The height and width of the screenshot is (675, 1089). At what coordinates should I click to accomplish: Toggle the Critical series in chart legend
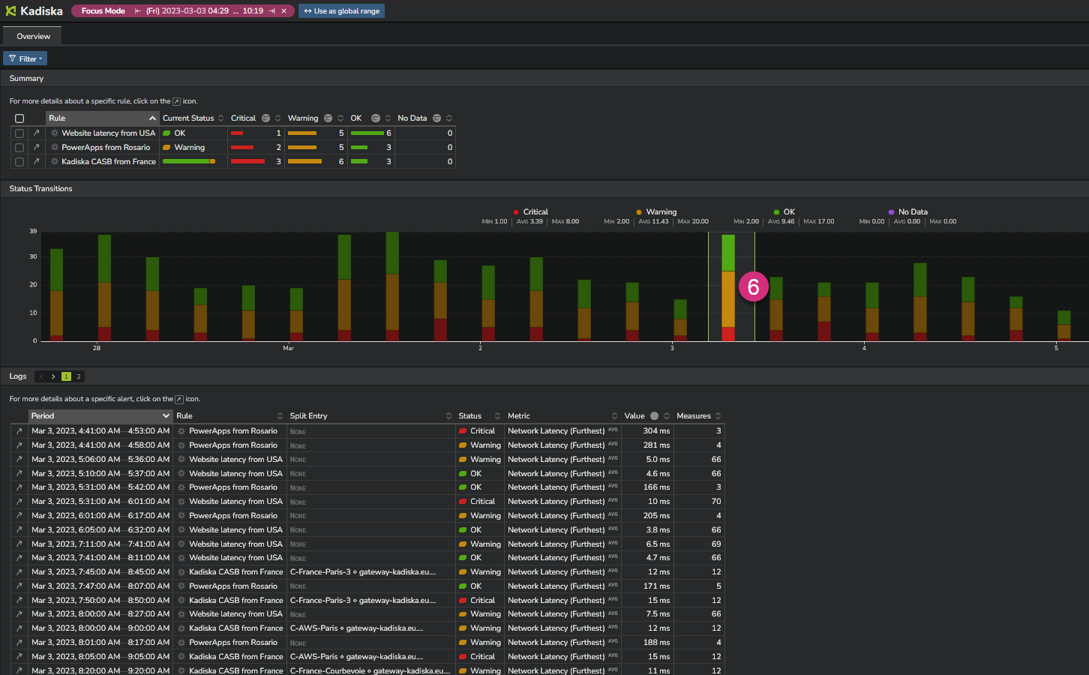pyautogui.click(x=531, y=212)
